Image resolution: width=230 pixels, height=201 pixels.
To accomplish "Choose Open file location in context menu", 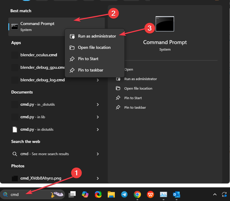I will point(94,47).
